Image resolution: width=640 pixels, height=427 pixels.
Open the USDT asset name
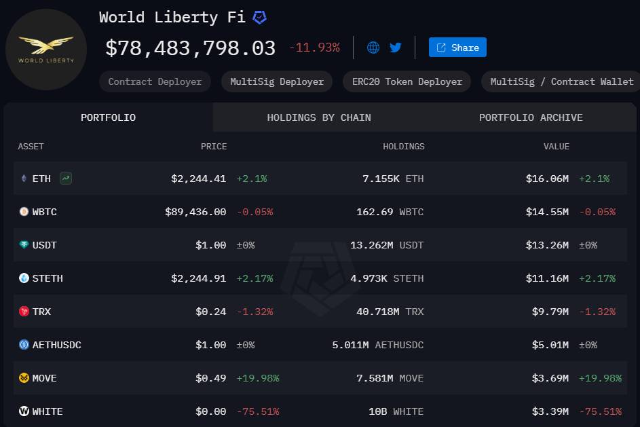coord(45,245)
